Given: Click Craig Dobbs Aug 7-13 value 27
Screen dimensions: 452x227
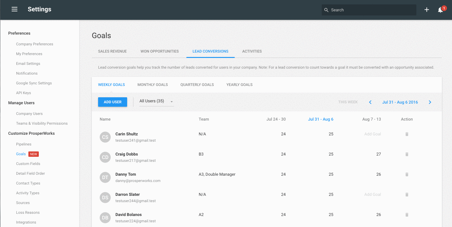Looking at the screenshot, I should click(379, 154).
